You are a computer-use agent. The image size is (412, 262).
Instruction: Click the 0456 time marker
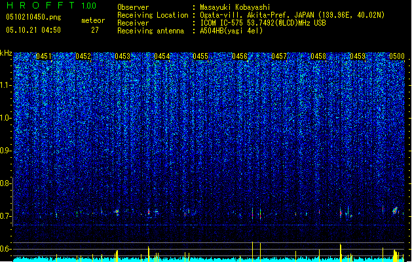pyautogui.click(x=240, y=56)
